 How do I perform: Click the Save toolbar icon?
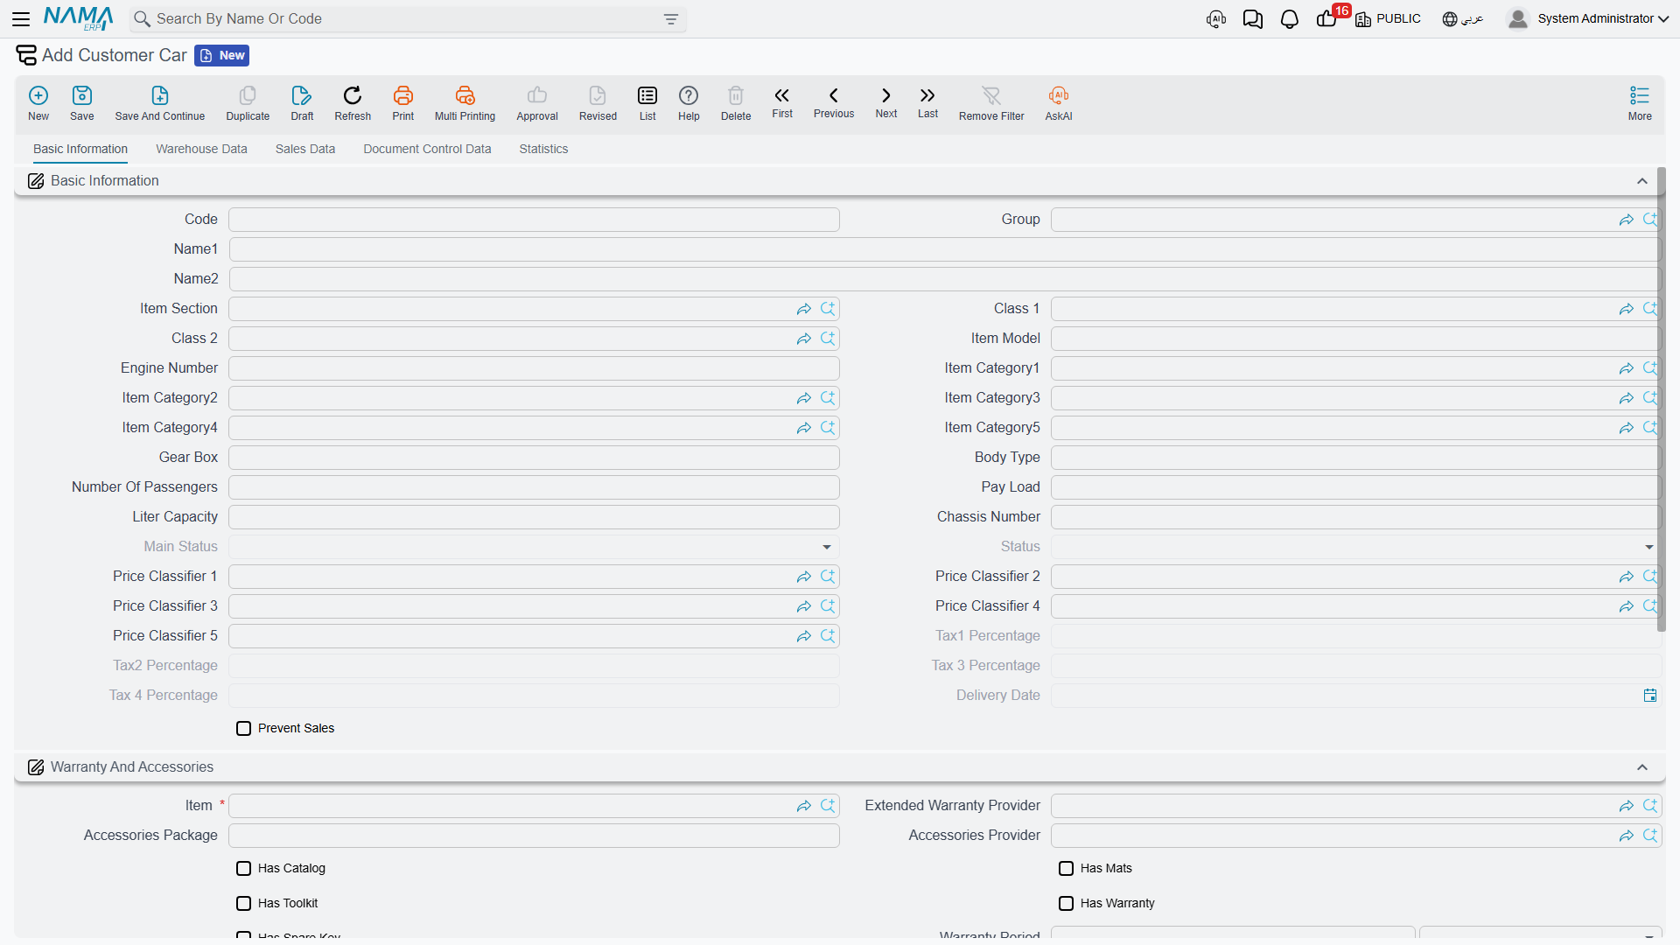coord(82,103)
